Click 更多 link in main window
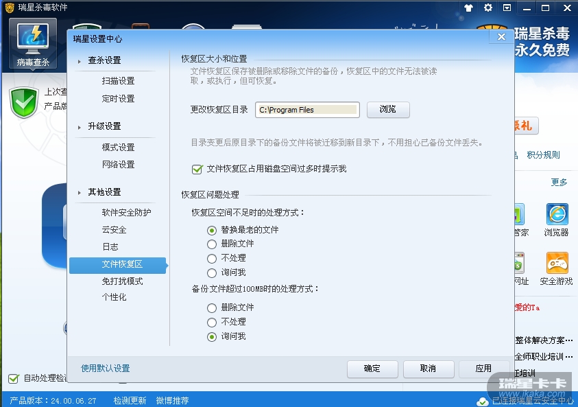Screen dimensions: 578x407 pyautogui.click(x=559, y=183)
